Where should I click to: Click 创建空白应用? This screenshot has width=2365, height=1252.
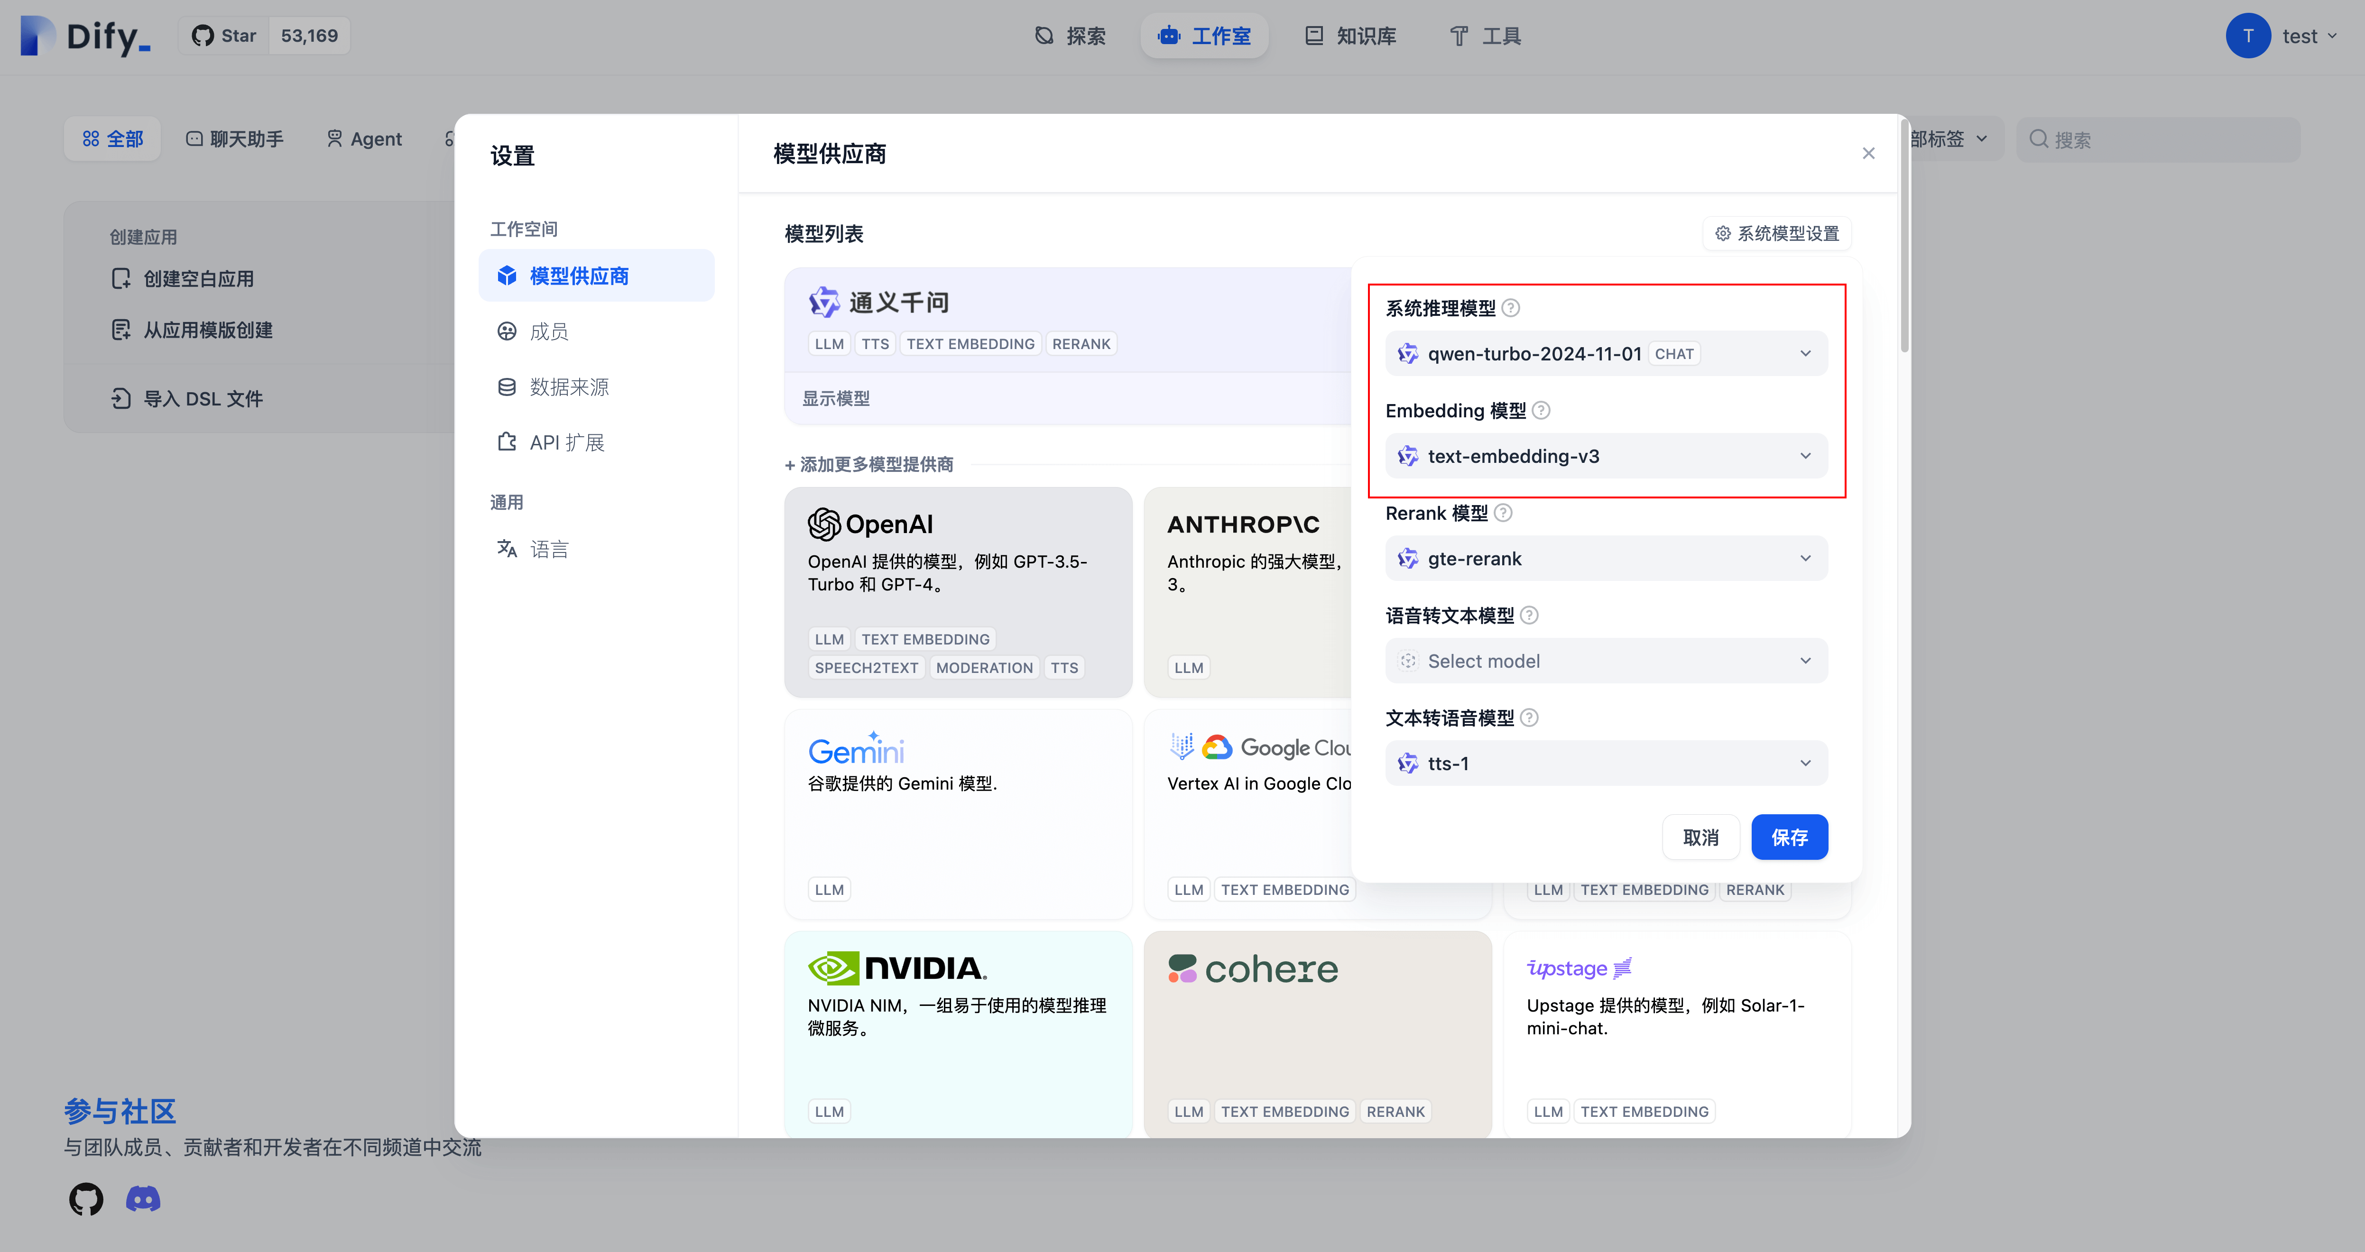pyautogui.click(x=182, y=278)
